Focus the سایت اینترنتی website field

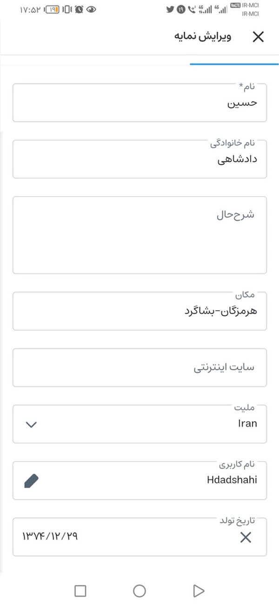point(139,368)
